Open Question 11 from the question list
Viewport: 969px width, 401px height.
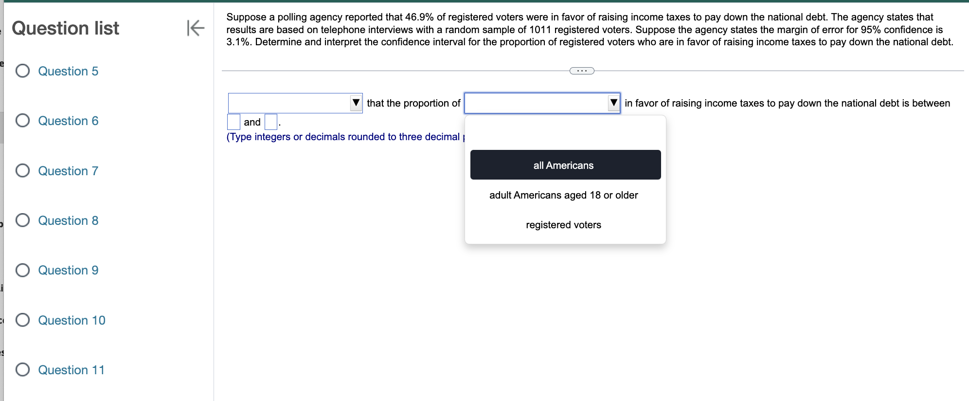coord(71,370)
